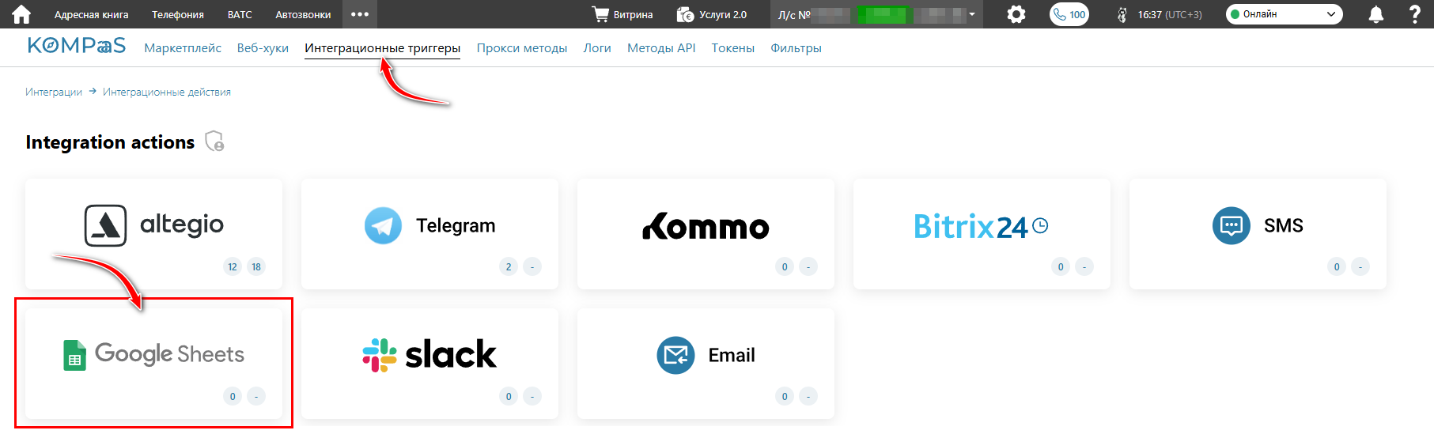Open settings gear icon
Screen dimensions: 1434x434
(1016, 14)
